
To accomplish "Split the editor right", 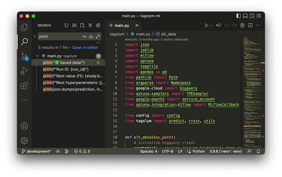I will pos(250,25).
